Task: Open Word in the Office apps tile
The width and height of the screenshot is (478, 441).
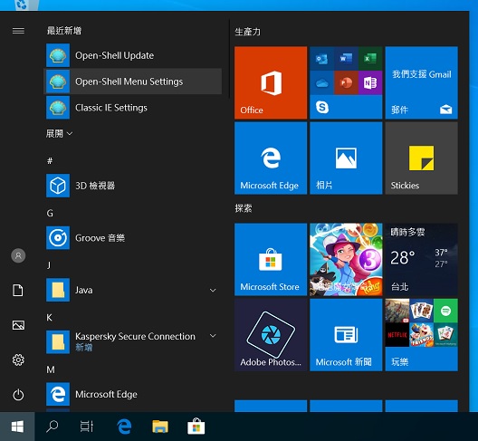Action: (346, 59)
